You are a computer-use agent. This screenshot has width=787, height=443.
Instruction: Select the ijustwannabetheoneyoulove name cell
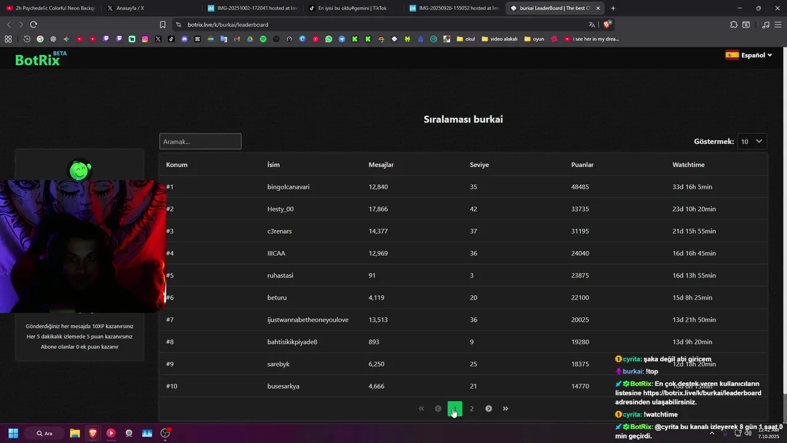coord(308,319)
